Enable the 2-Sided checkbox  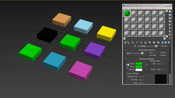coord(159,53)
